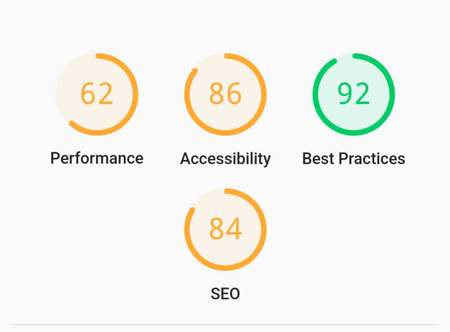Click the horizontal divider below SEO
Screen dimensions: 450x332
point(225,325)
